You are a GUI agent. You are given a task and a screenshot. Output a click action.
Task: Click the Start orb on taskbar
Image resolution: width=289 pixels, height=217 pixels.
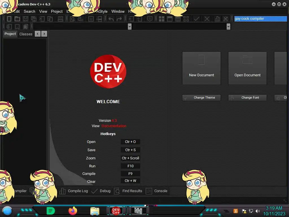coord(7,211)
